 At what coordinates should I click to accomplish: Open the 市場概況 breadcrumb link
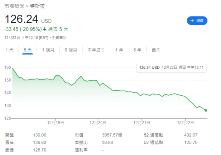[13, 6]
